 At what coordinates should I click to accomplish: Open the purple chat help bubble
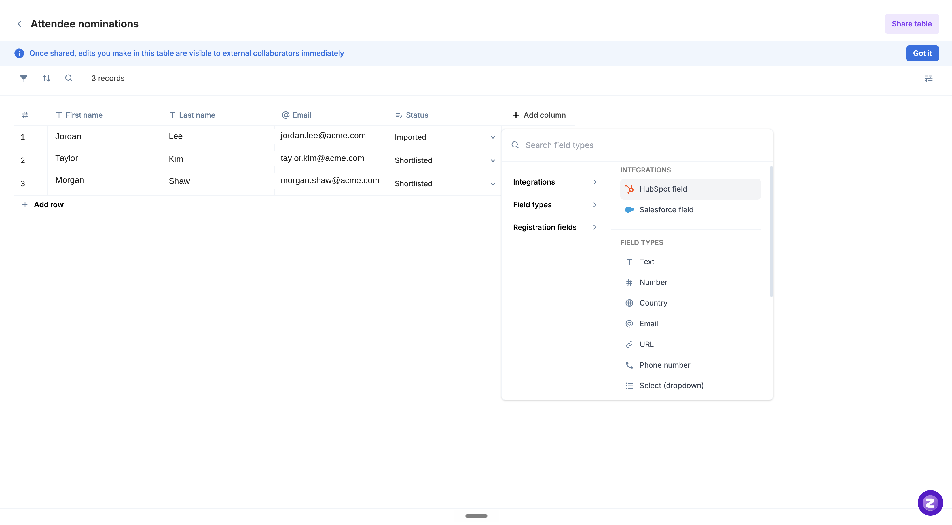930,502
